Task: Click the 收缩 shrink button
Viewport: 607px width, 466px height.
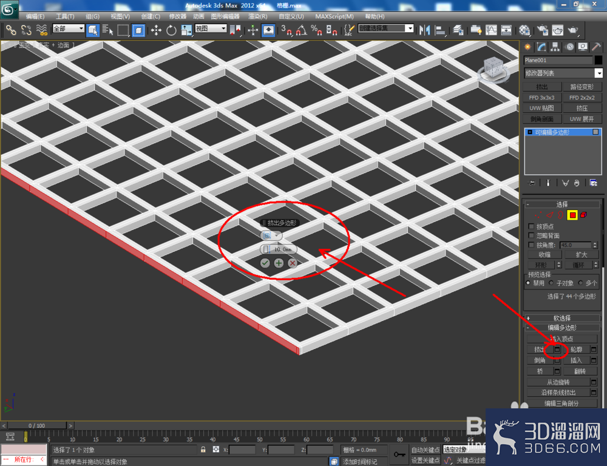Action: 544,255
